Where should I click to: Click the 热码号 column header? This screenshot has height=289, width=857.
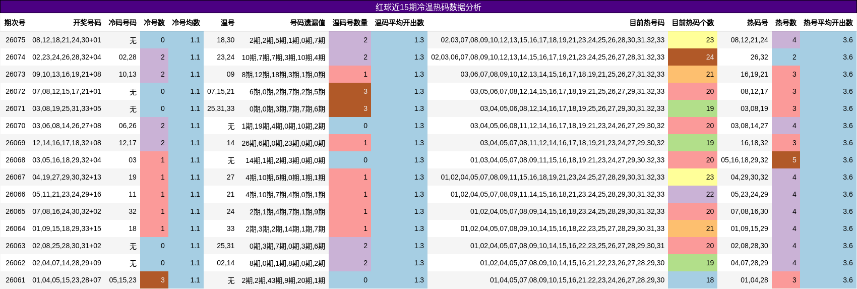(758, 23)
